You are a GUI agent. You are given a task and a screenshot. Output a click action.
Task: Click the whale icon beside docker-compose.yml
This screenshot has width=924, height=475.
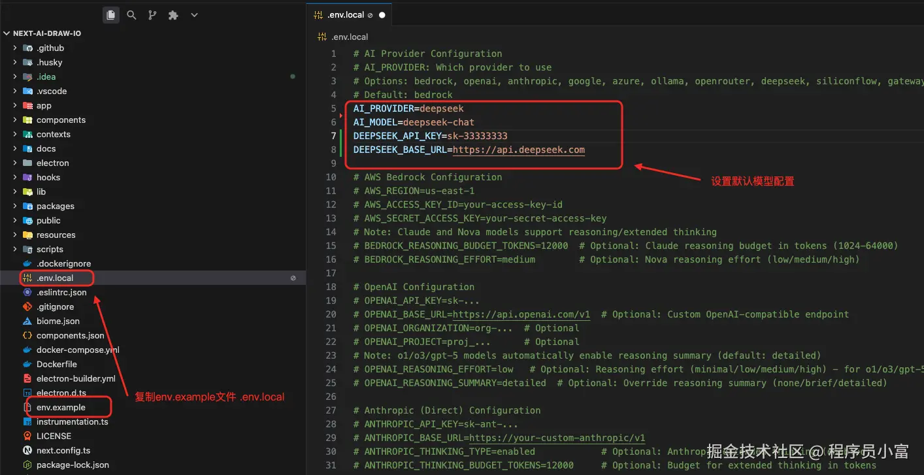pos(27,350)
